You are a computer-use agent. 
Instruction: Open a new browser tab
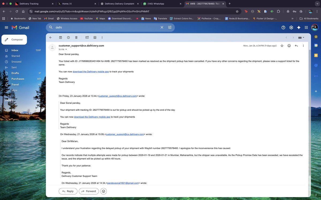coord(230,4)
